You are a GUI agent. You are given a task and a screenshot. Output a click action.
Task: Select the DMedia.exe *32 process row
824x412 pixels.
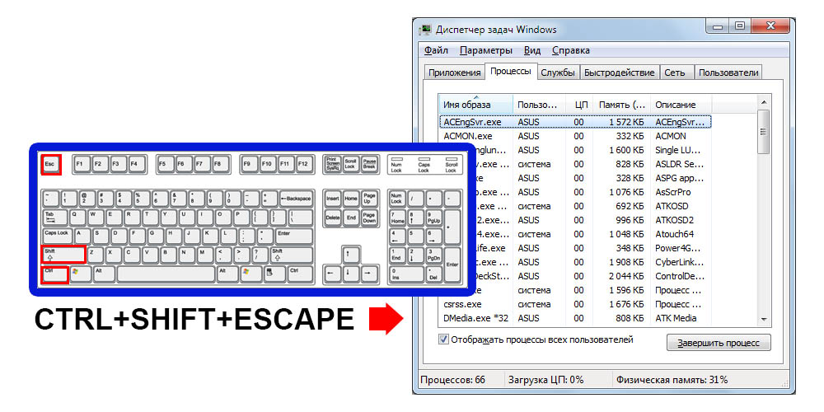pyautogui.click(x=478, y=318)
